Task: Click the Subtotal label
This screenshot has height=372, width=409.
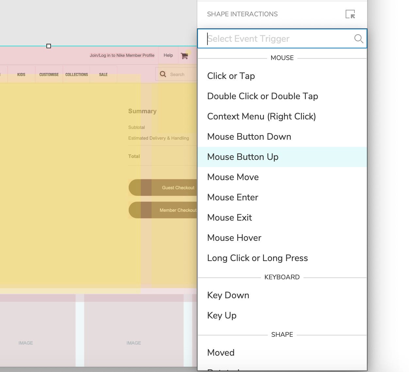Action: 137,127
